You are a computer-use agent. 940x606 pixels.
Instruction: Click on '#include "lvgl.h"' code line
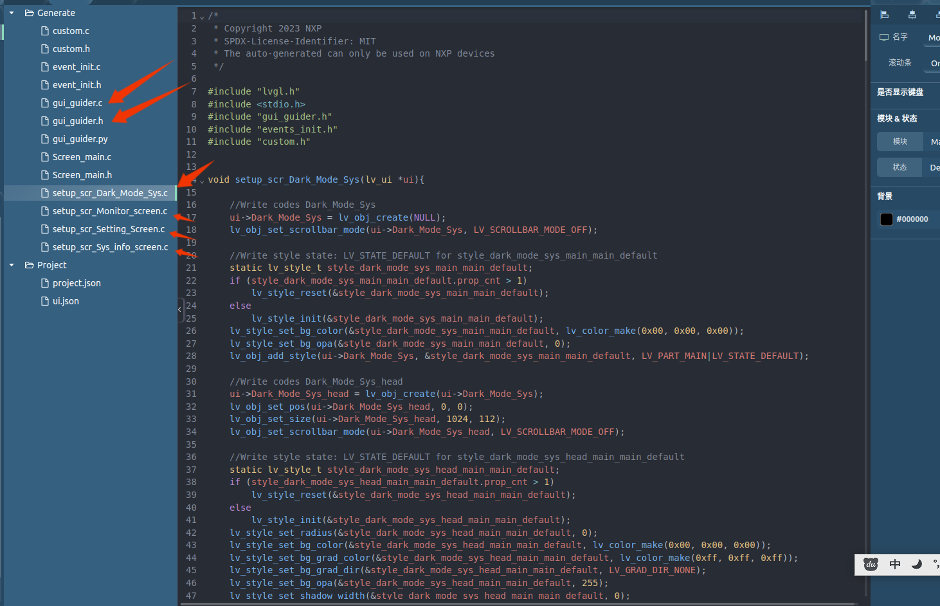pyautogui.click(x=253, y=91)
